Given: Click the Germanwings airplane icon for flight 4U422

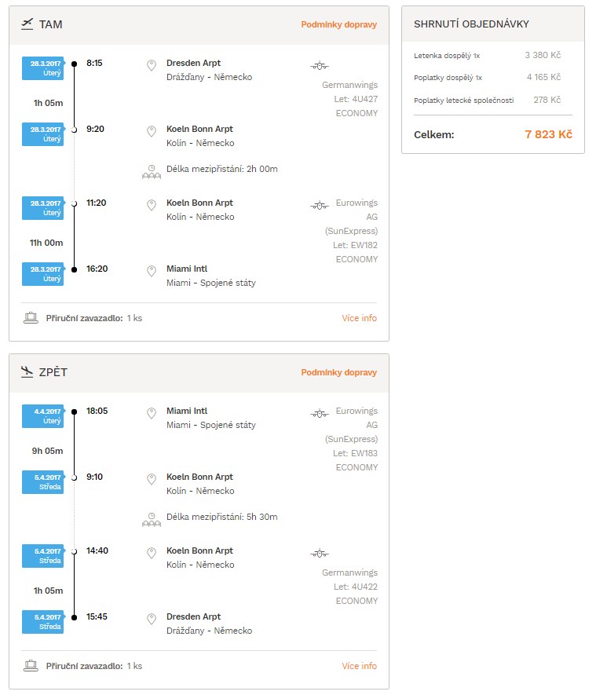Looking at the screenshot, I should [x=320, y=553].
